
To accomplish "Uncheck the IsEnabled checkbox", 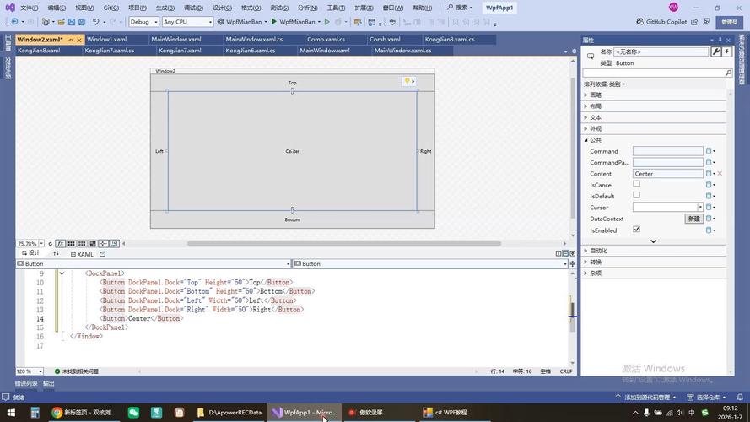I will coord(637,230).
